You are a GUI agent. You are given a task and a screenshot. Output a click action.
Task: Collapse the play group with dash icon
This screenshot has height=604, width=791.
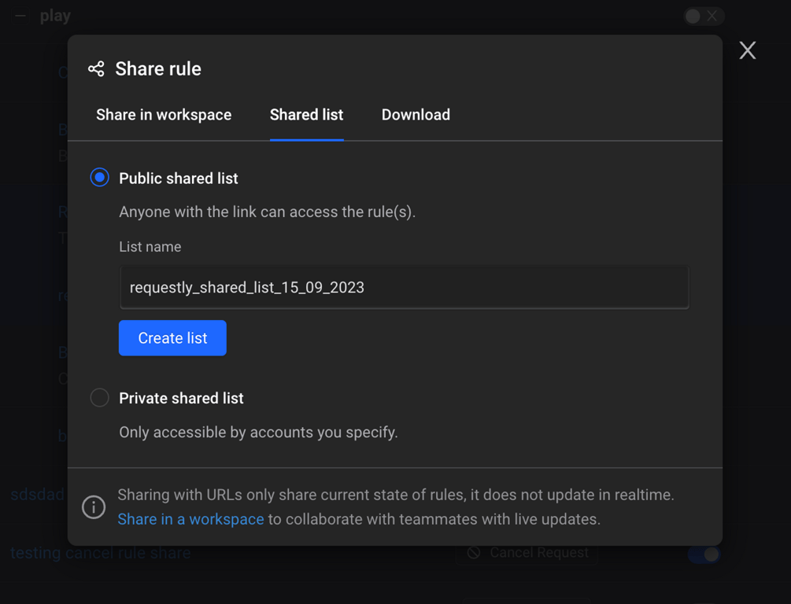click(20, 16)
